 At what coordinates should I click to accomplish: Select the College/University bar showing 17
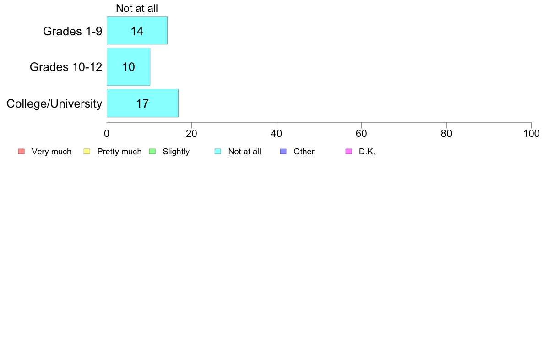click(x=142, y=103)
